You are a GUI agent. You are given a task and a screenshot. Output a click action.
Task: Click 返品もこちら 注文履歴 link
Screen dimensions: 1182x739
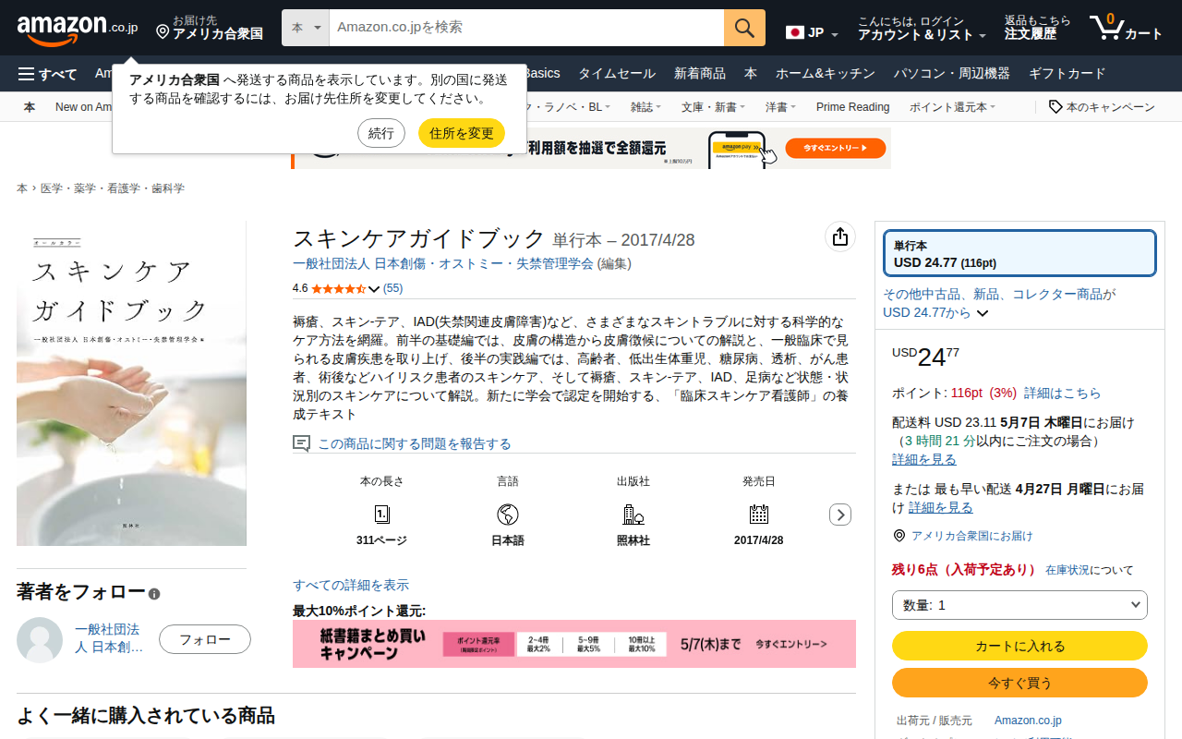[x=1037, y=29]
